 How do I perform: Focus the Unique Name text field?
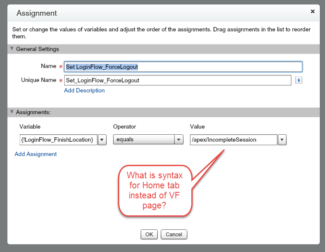tap(177, 80)
